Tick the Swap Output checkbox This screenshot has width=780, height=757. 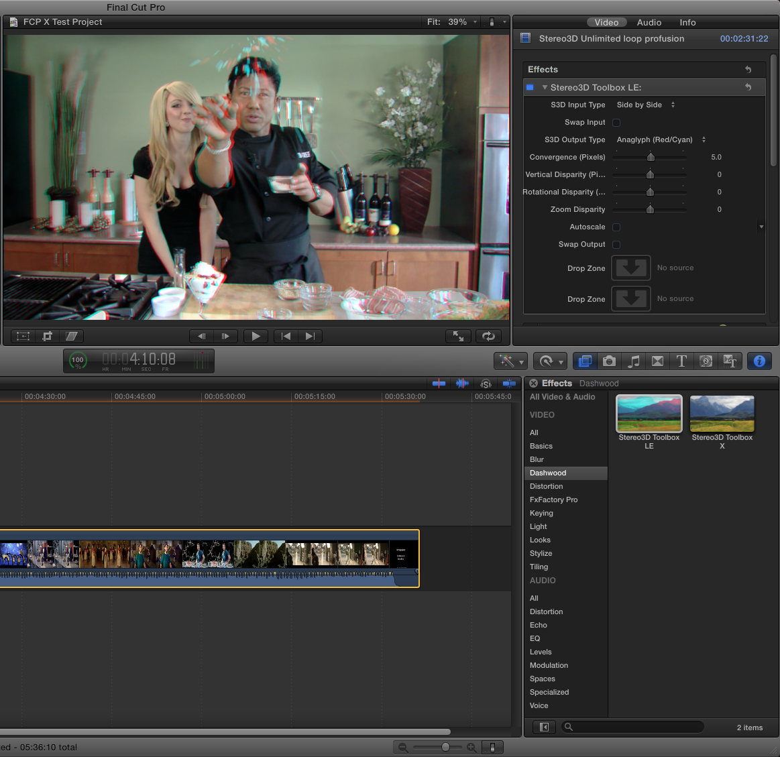[x=616, y=245]
